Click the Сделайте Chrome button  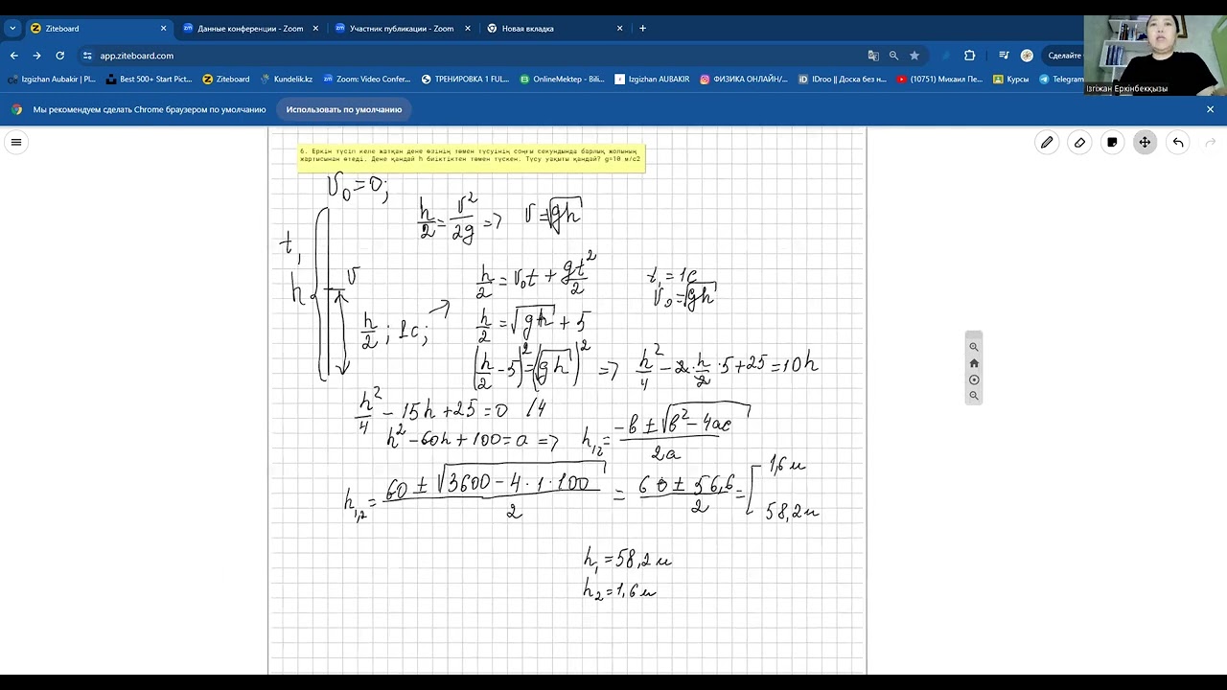coord(1064,56)
